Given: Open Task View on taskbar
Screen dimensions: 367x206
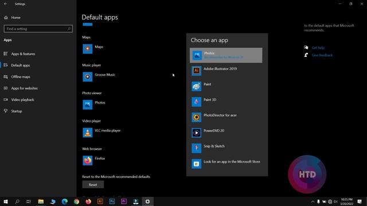Looking at the screenshot, I should [29, 201].
